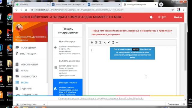Open Mozilla Firefox desktop shortcut

tap(9, 50)
